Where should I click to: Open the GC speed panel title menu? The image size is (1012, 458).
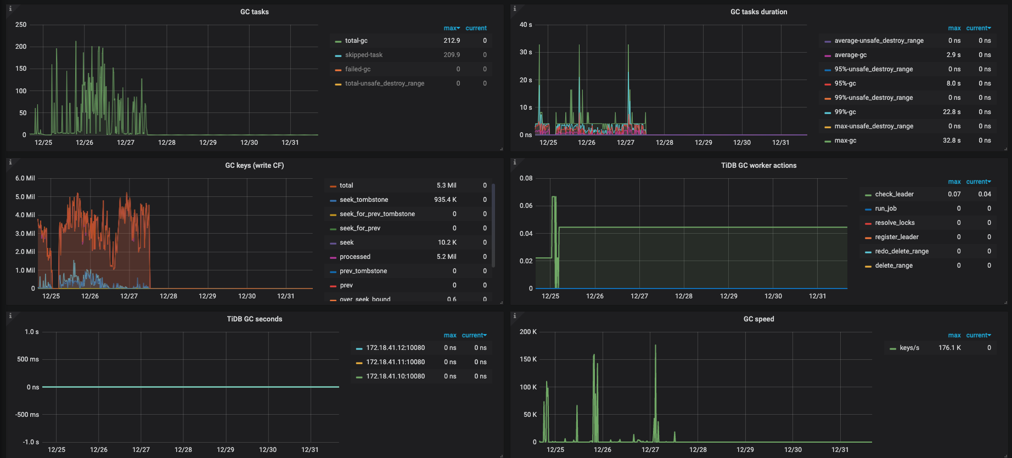coord(758,319)
